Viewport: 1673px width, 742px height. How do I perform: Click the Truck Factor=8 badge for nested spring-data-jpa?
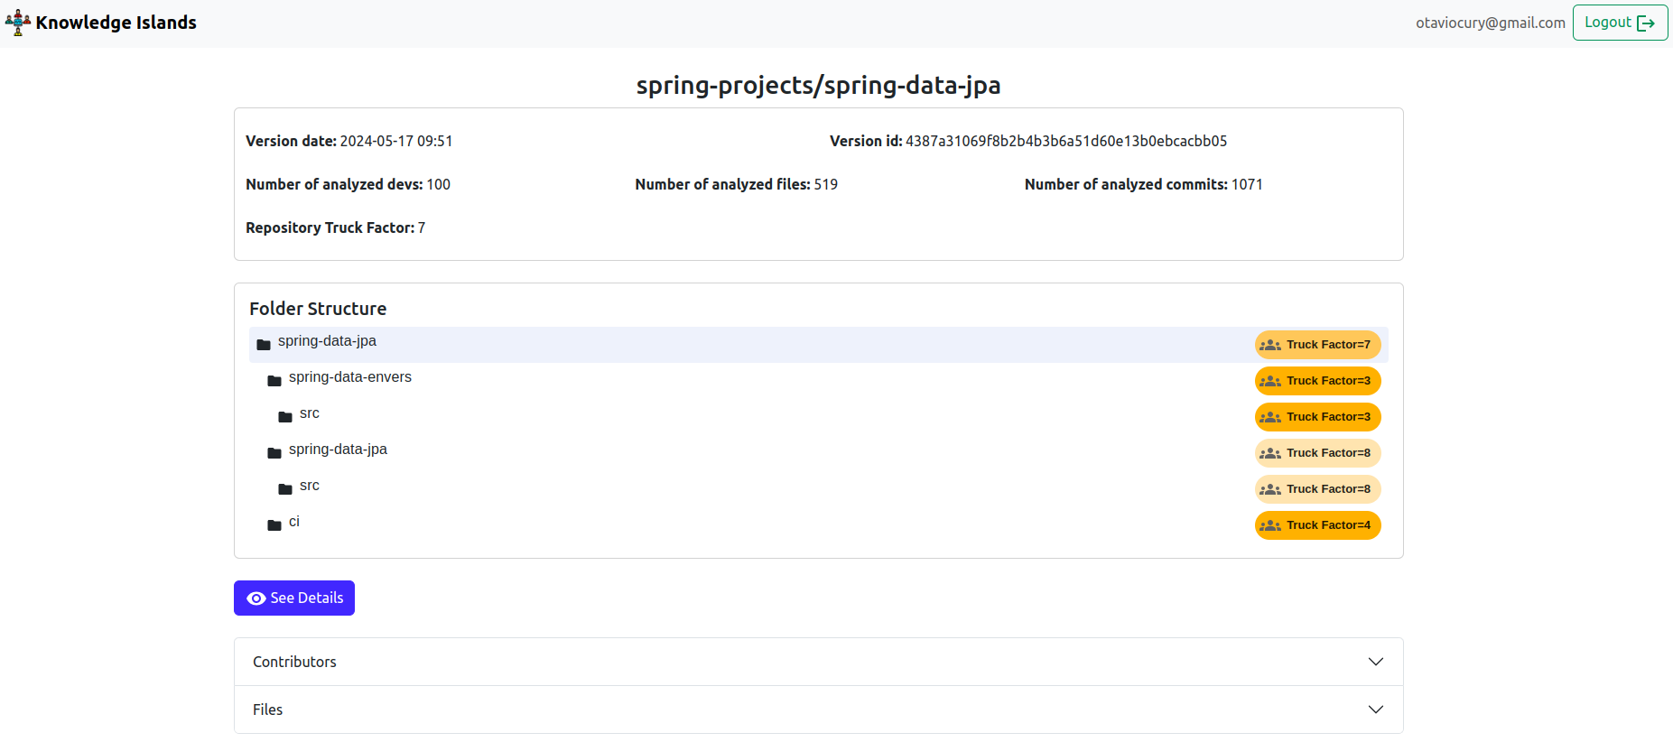pyautogui.click(x=1317, y=453)
